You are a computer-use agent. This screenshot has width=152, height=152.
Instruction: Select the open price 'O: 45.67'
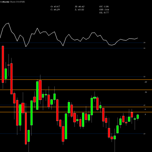tap(55, 7)
